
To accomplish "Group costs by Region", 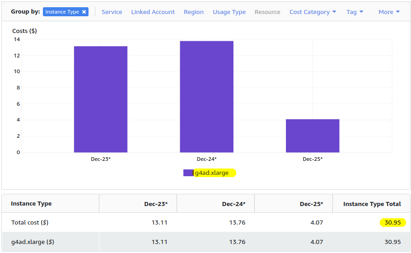I will [x=194, y=12].
